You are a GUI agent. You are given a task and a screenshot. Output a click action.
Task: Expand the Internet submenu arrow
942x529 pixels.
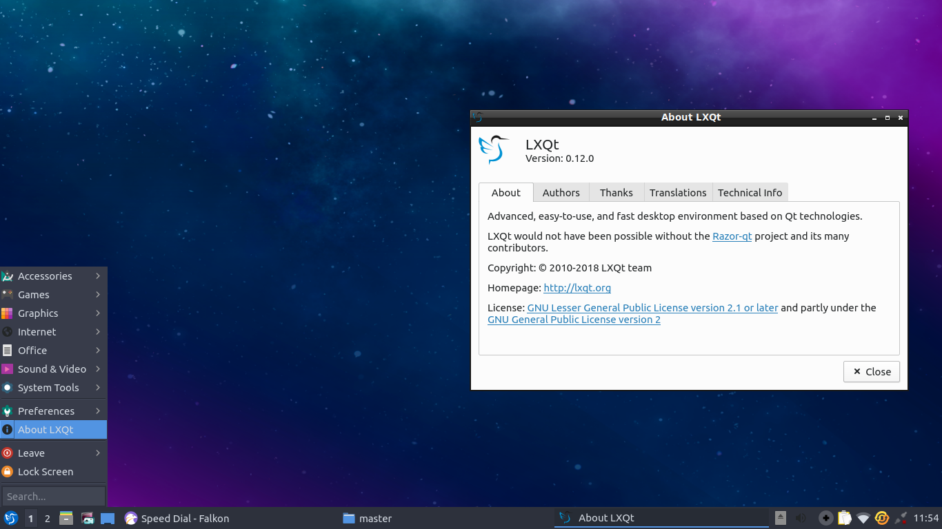pyautogui.click(x=98, y=332)
